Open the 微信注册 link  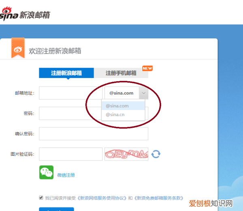(x=66, y=175)
